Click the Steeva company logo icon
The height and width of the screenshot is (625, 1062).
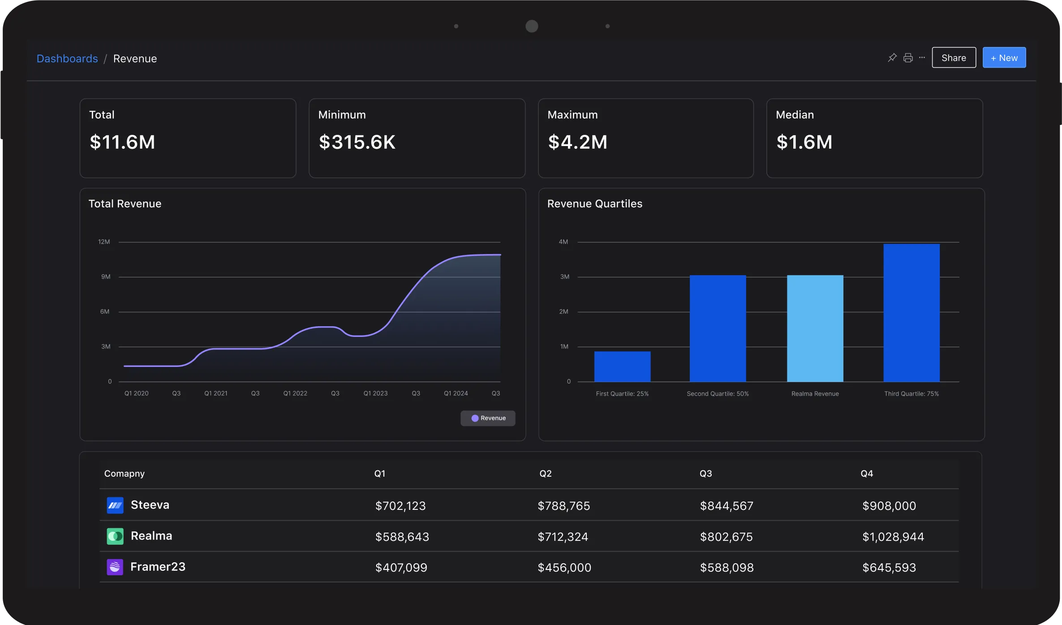pyautogui.click(x=115, y=505)
